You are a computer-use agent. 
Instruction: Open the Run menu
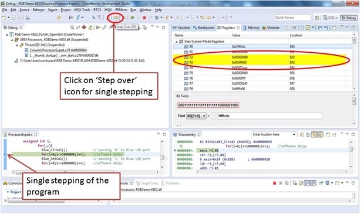tap(133, 10)
